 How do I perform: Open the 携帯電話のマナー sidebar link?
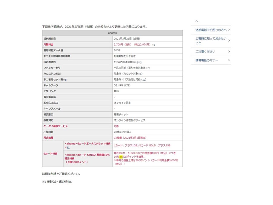tap(211, 60)
